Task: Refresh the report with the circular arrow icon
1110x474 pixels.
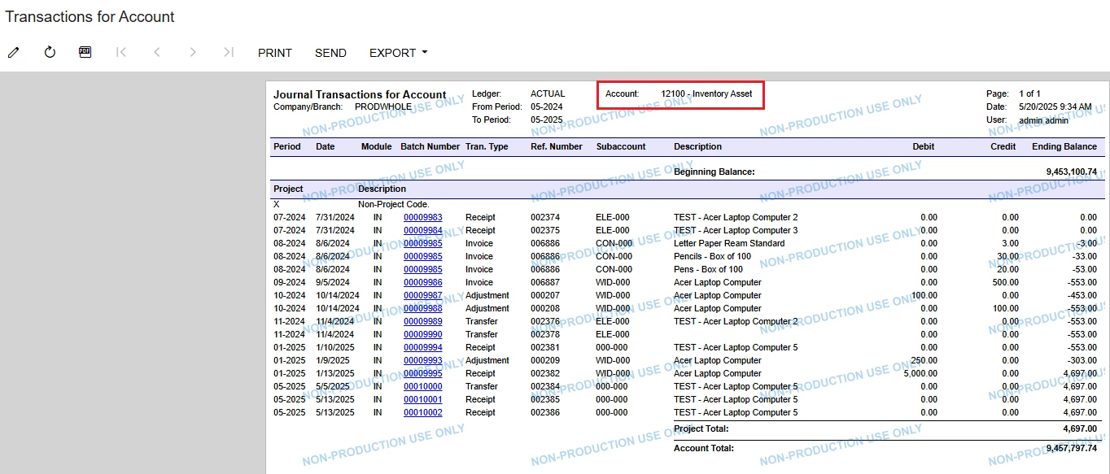Action: click(x=50, y=52)
